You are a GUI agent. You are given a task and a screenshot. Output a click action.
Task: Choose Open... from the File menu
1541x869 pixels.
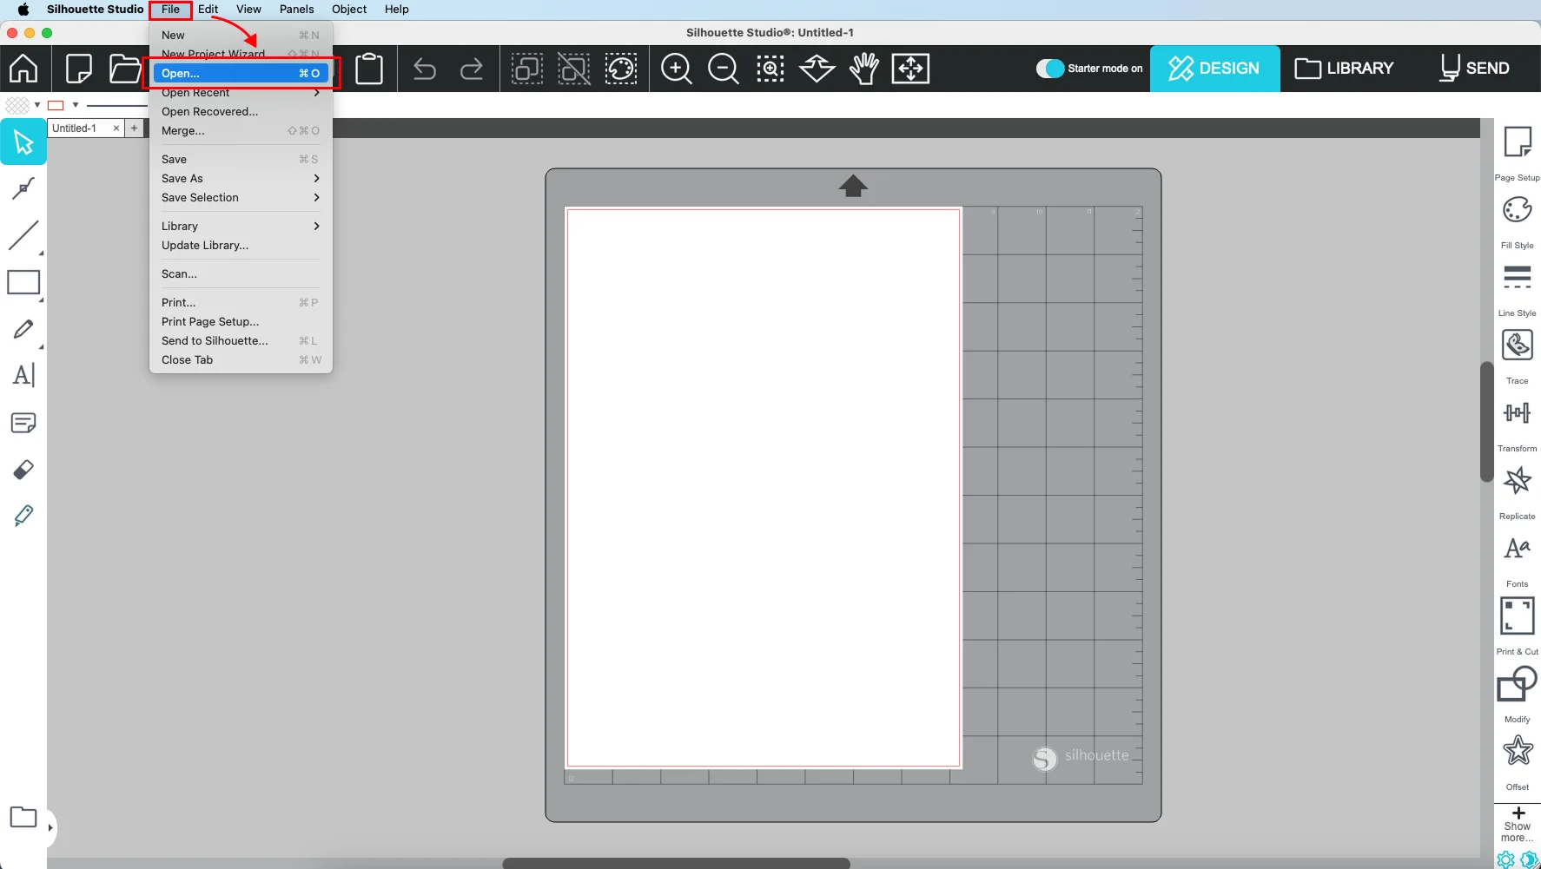click(241, 74)
